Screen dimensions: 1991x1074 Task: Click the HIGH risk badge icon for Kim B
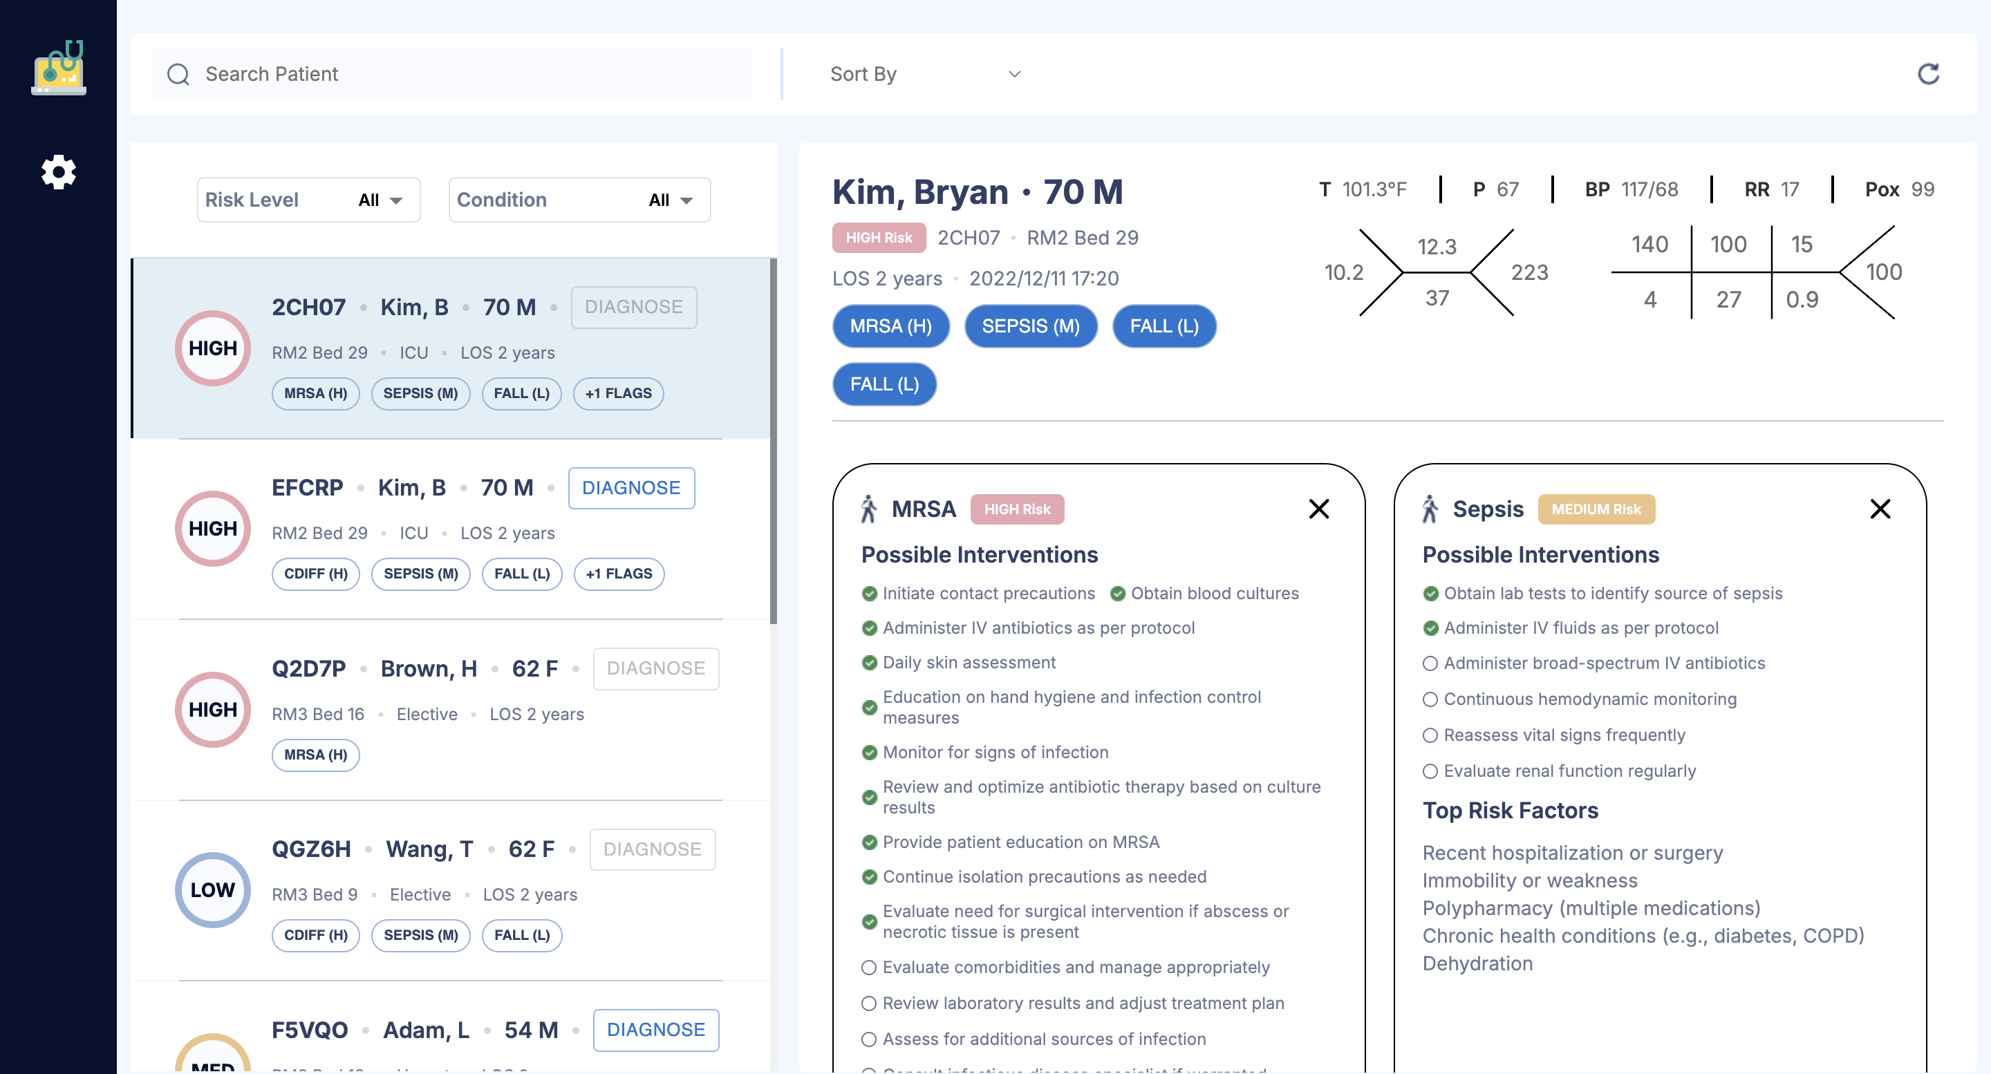213,348
